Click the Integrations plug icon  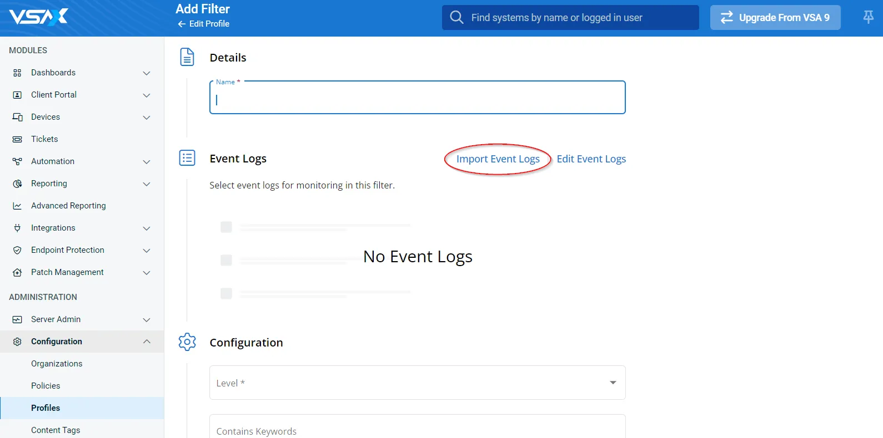(17, 228)
